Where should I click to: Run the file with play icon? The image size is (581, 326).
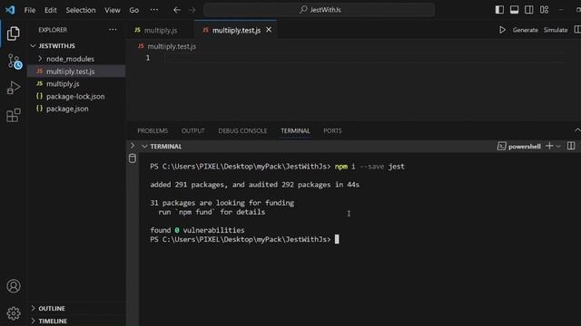coord(502,30)
